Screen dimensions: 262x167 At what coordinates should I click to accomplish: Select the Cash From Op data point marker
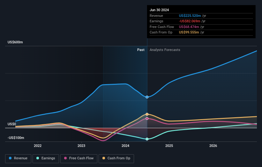(x=147, y=114)
